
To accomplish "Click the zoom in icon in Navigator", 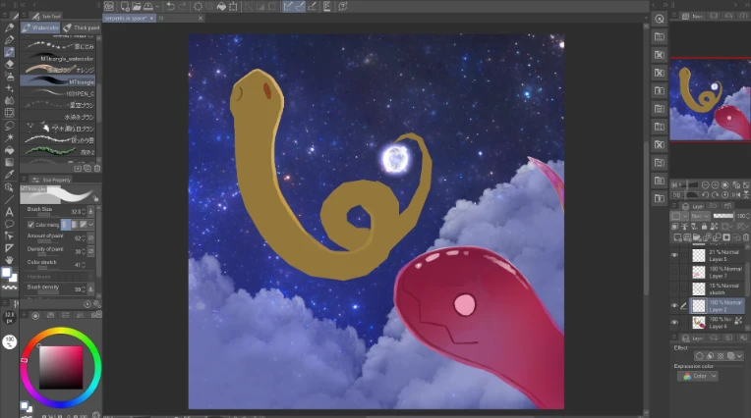I will point(715,185).
